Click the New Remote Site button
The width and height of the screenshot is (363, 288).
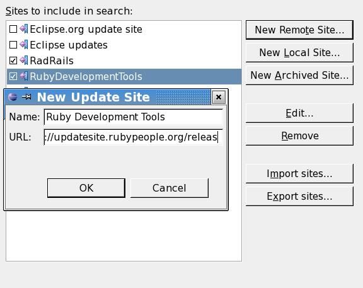point(299,30)
